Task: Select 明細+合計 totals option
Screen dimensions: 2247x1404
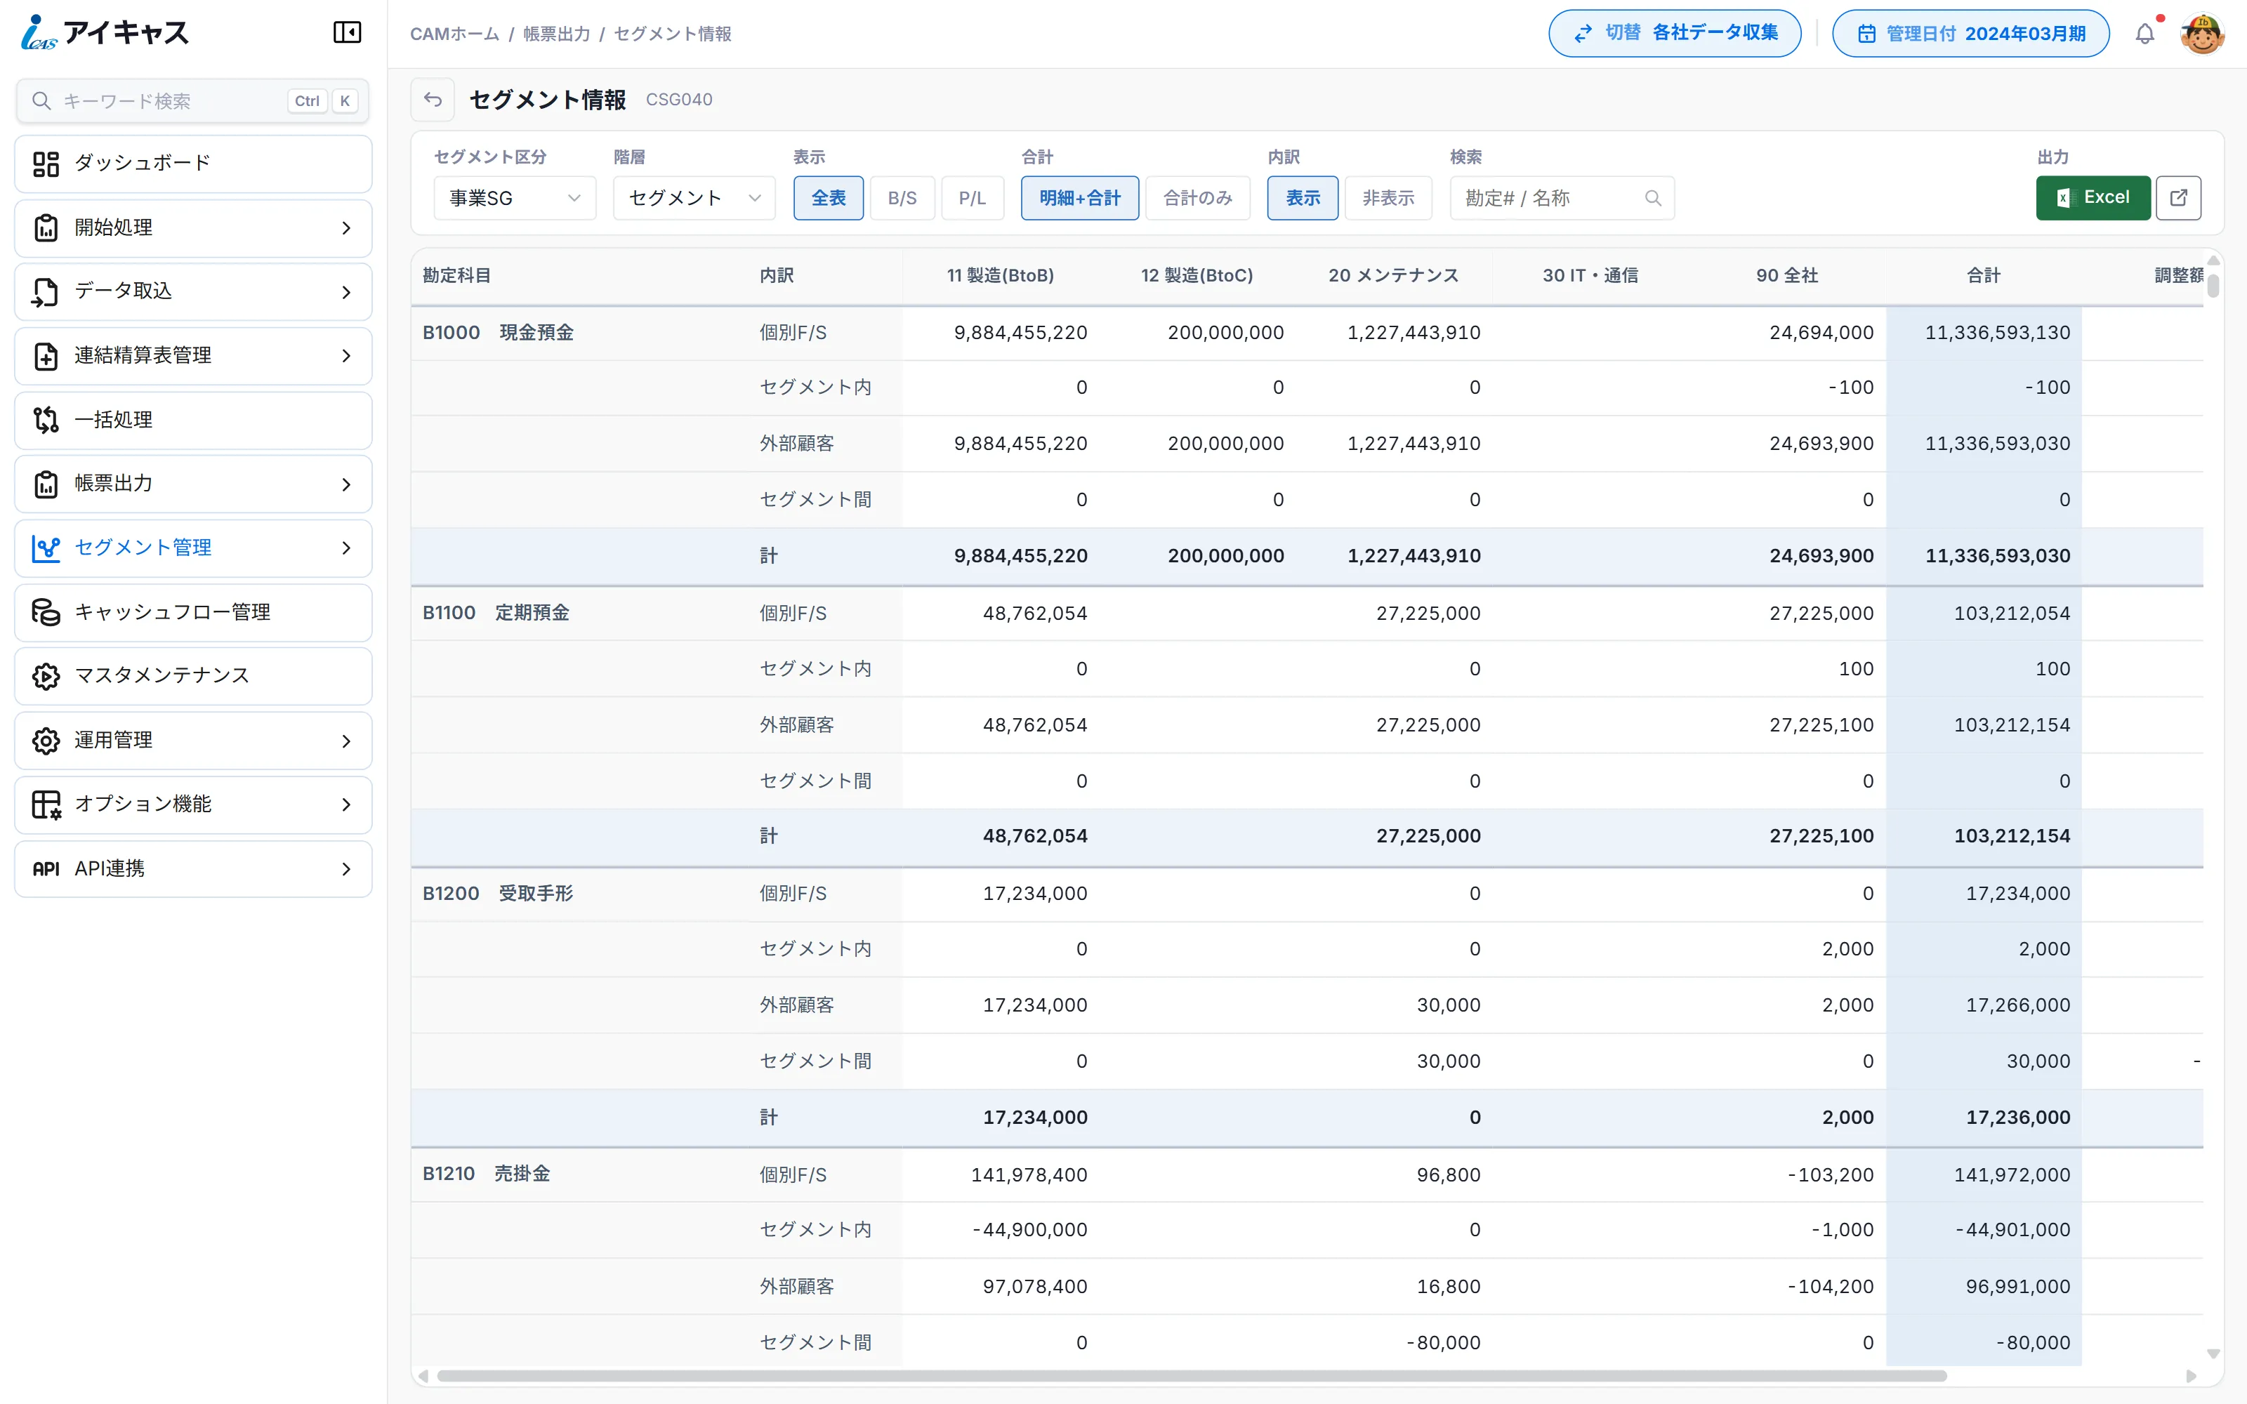Action: (x=1080, y=198)
